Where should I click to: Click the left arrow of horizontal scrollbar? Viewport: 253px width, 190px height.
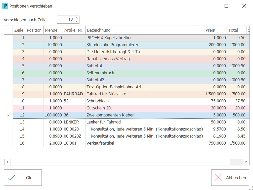tap(8, 162)
